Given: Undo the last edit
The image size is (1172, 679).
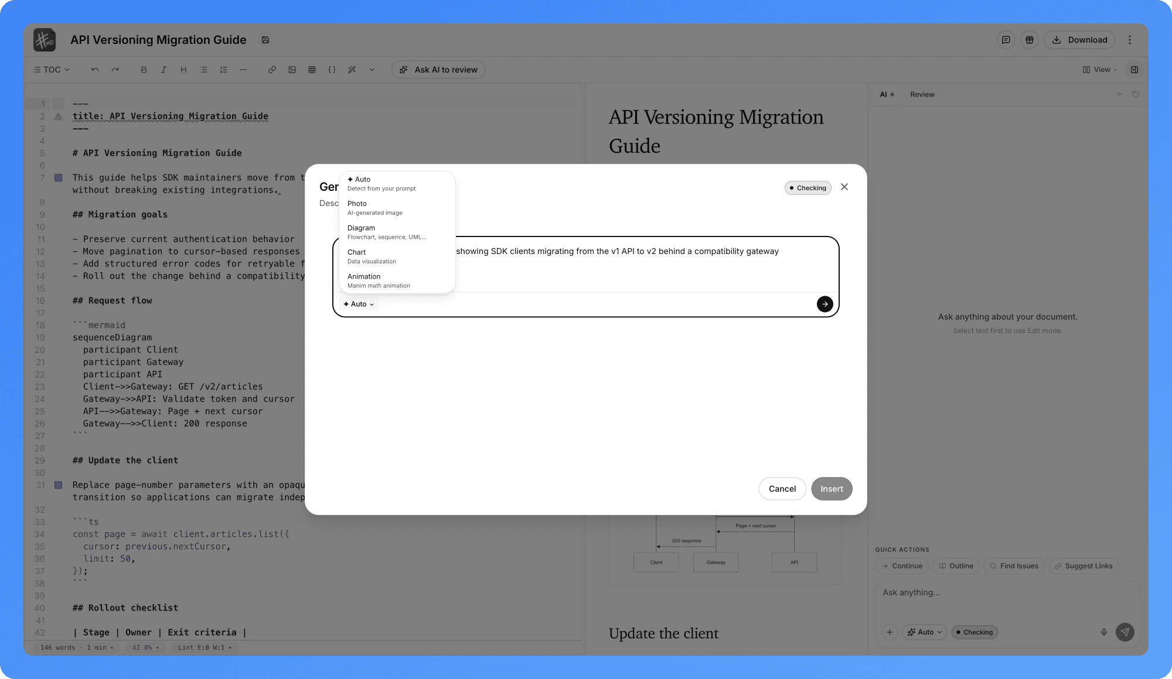Looking at the screenshot, I should 95,70.
